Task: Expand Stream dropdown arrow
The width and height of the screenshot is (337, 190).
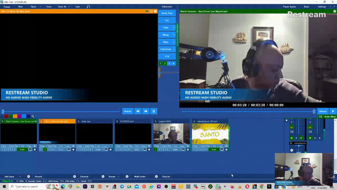Action: [x=118, y=177]
